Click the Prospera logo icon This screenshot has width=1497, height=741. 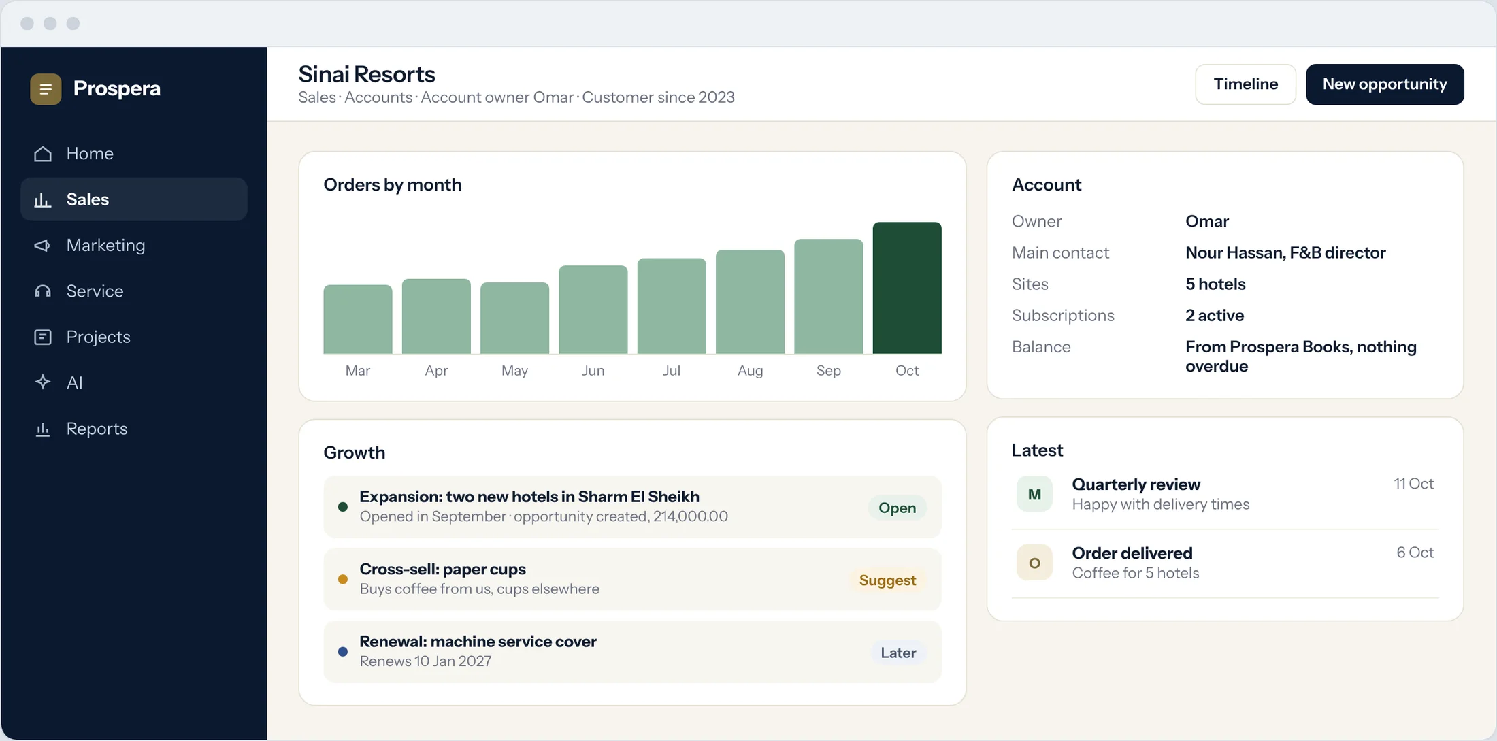(x=46, y=88)
